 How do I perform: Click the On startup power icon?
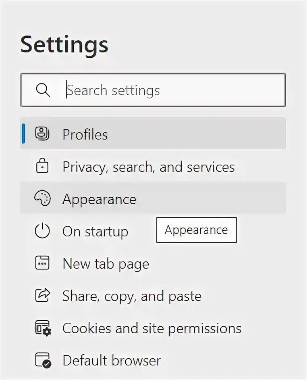pos(42,231)
